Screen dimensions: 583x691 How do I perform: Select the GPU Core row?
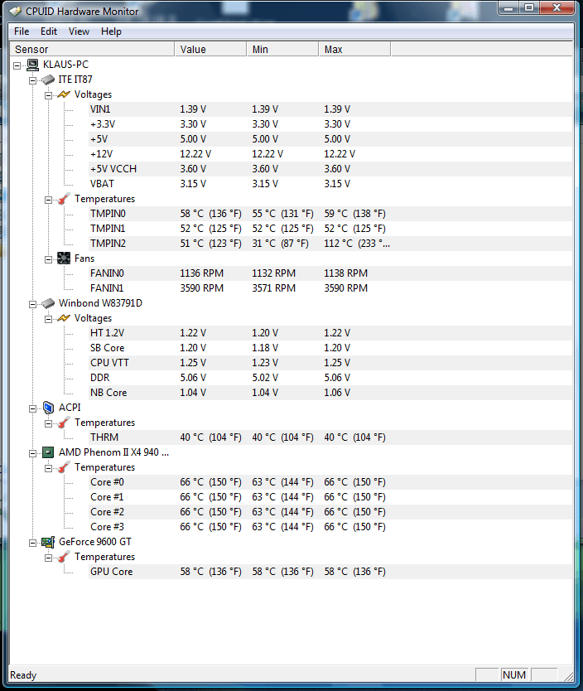[x=330, y=572]
